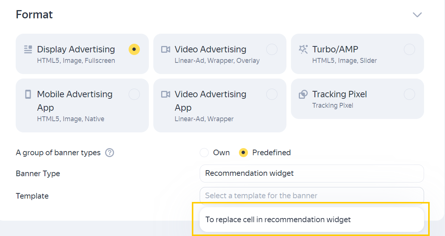Viewport: 445px width, 236px height.
Task: Collapse the Format section chevron
Action: tap(417, 15)
